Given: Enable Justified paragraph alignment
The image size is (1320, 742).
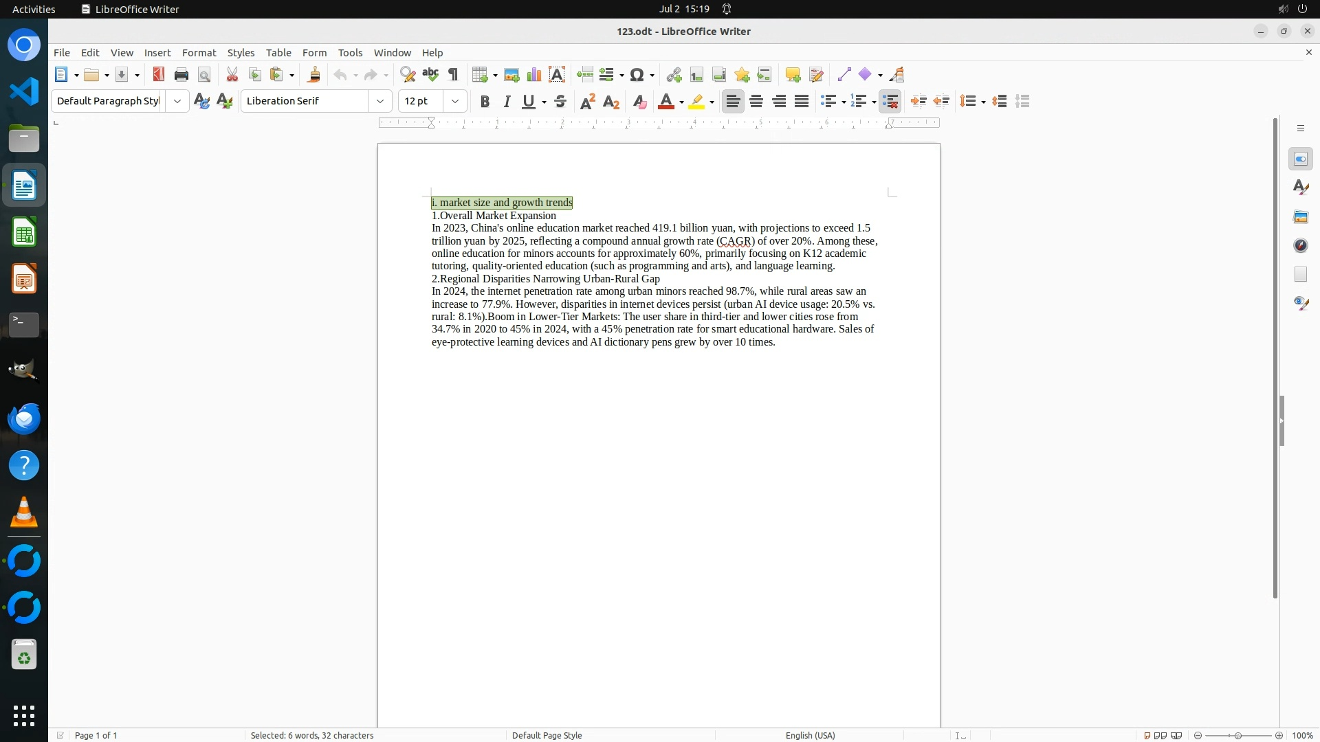Looking at the screenshot, I should (802, 102).
